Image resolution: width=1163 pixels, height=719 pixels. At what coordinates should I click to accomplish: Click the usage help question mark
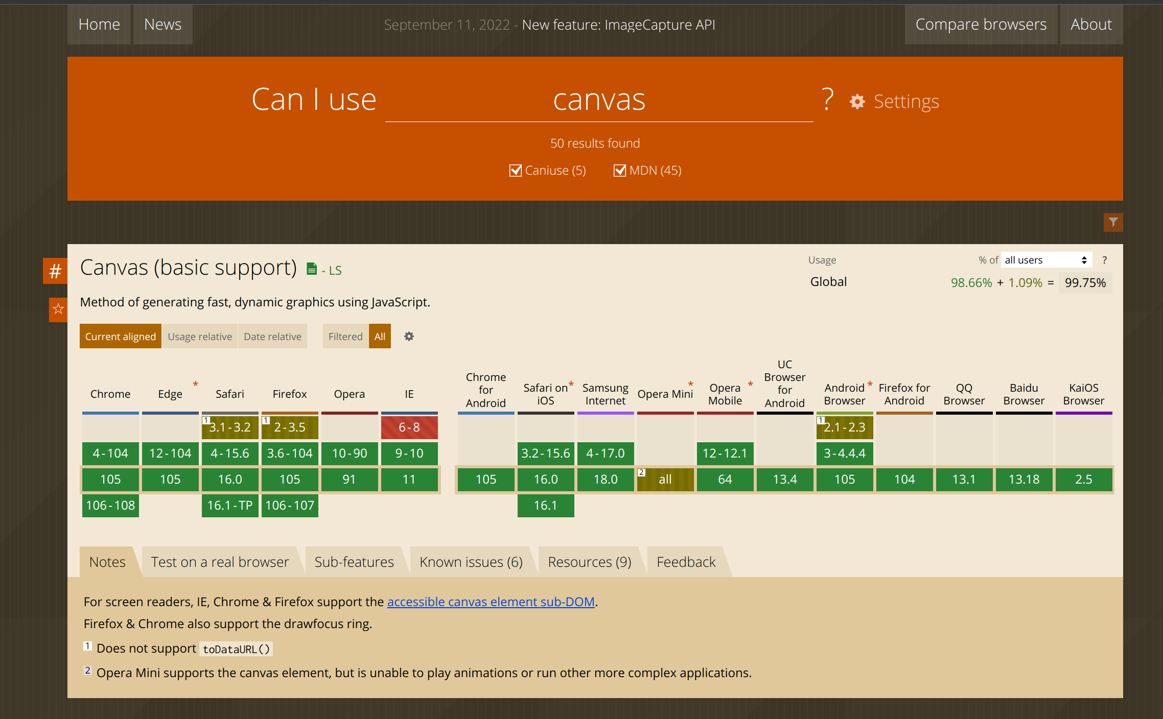1105,260
